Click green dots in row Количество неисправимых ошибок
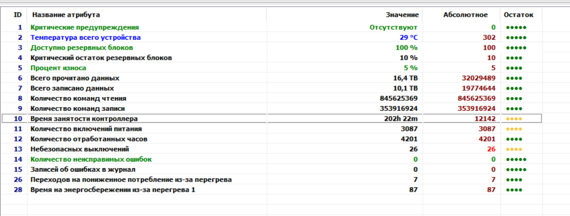This screenshot has height=216, width=570. (516, 160)
